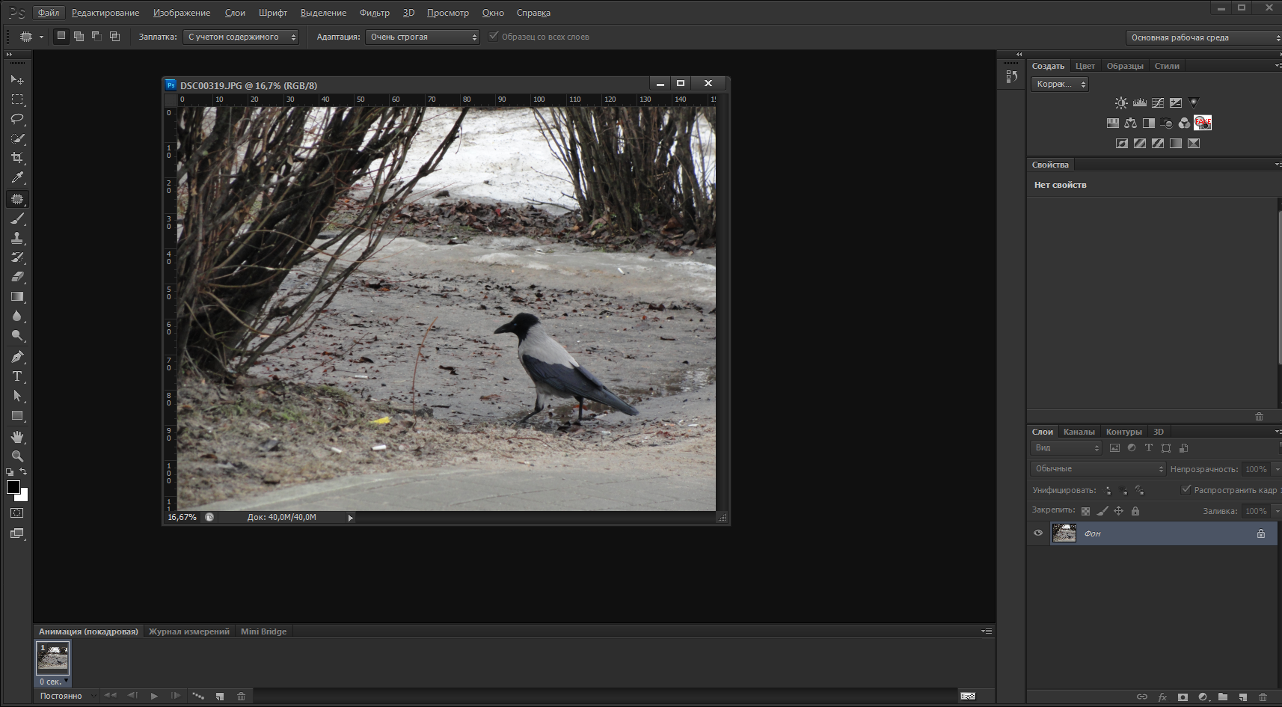
Task: Open the 'Постоянно' loop options
Action: pyautogui.click(x=67, y=696)
